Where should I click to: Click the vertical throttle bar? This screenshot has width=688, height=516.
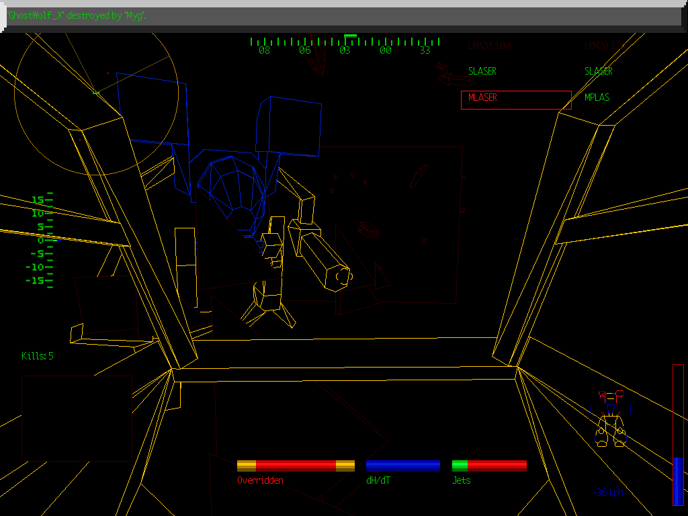tap(678, 434)
